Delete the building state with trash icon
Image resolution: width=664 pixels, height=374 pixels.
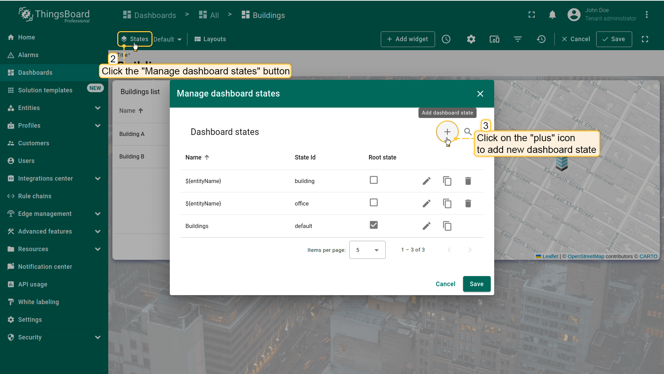pyautogui.click(x=468, y=181)
